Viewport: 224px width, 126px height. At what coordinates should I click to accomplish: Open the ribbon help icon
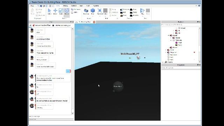pos(199,6)
